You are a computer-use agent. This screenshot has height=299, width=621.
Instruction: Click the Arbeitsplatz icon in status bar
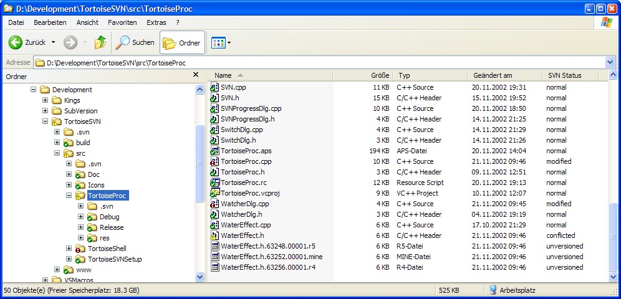(493, 290)
